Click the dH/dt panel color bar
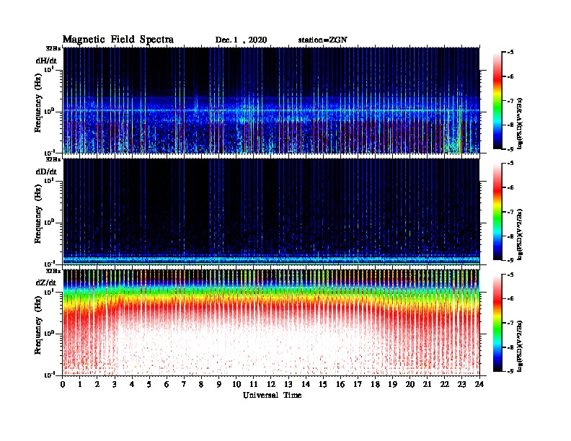 497,100
